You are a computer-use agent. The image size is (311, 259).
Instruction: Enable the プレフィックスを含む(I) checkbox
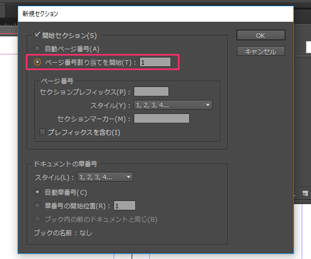(x=43, y=132)
